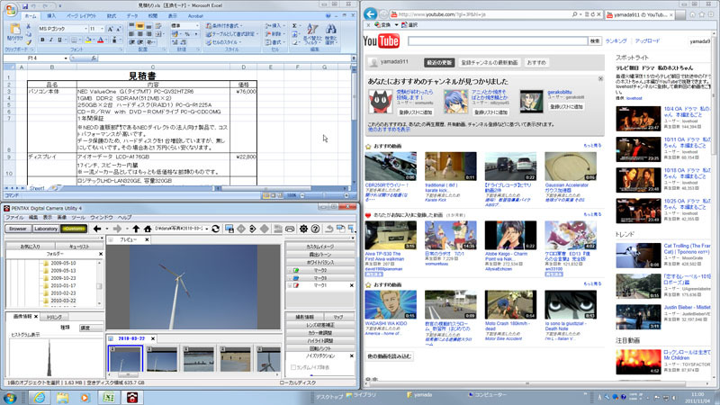Viewport: 720px width, 405px height.
Task: Select the Laboratory mode button in PENTAX
Action: click(x=46, y=229)
